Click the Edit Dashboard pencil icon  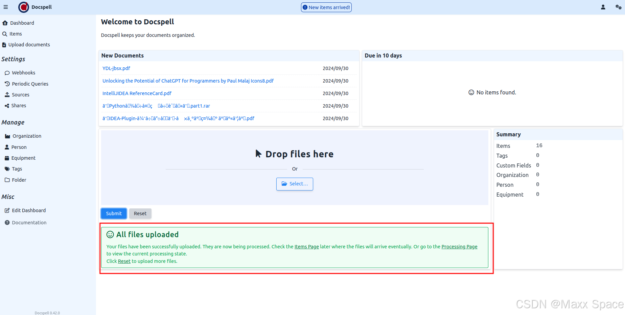(x=7, y=210)
